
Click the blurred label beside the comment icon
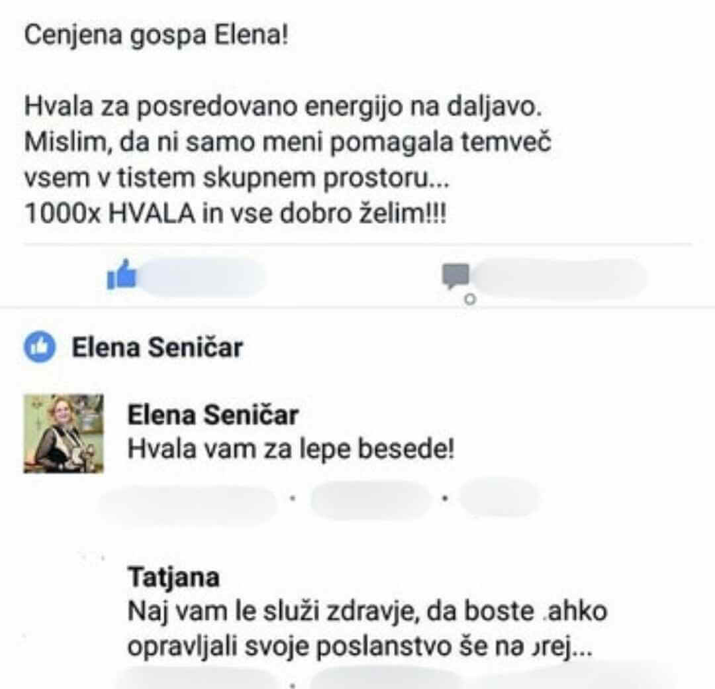click(559, 277)
